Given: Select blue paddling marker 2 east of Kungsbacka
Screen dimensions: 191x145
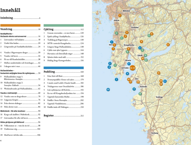Looking at the screenshot, I should coord(140,48).
